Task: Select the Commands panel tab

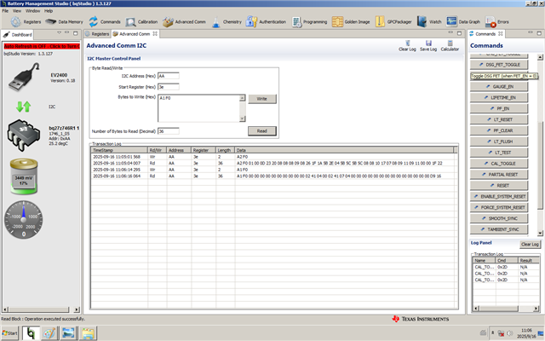Action: pos(486,34)
